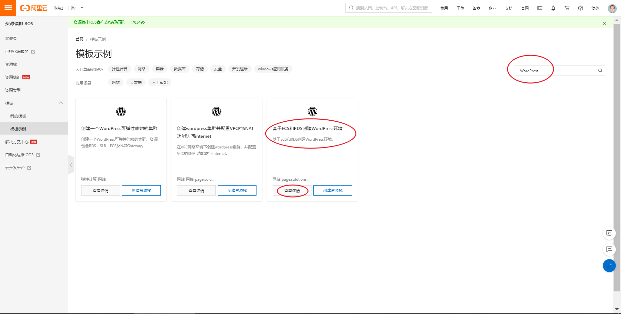Filter by 人工智能 scenario tag

point(160,83)
